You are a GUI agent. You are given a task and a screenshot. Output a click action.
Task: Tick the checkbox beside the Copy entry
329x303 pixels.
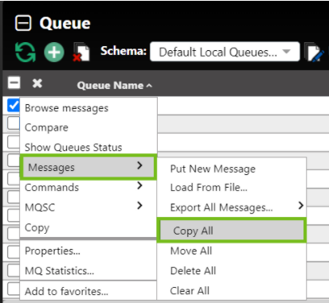14,234
